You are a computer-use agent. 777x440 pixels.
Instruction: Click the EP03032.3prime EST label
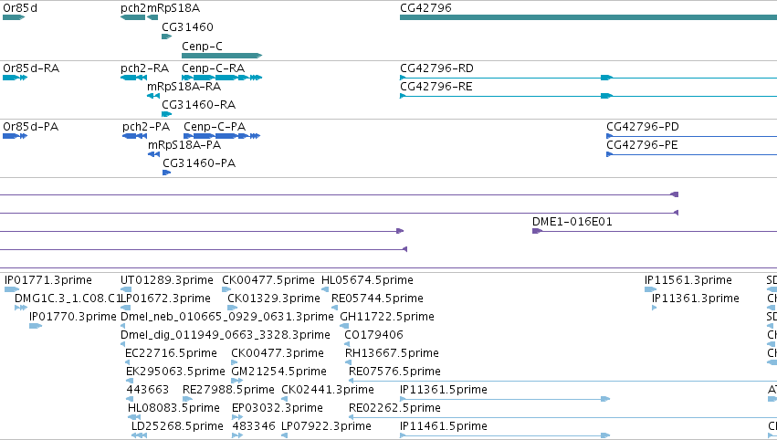[x=278, y=409]
